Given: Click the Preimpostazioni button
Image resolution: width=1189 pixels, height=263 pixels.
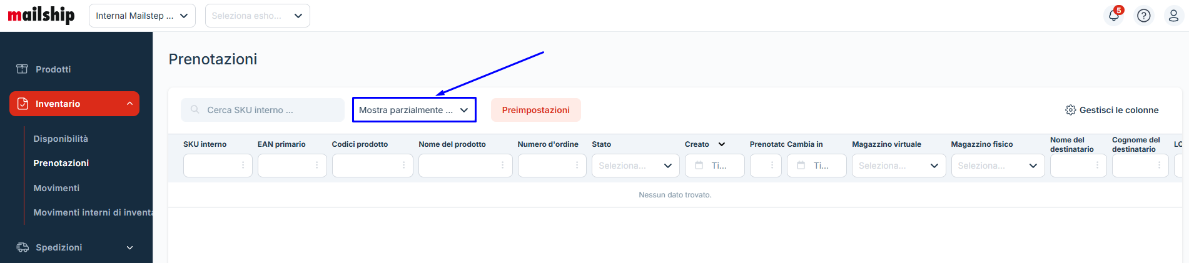Looking at the screenshot, I should 535,110.
